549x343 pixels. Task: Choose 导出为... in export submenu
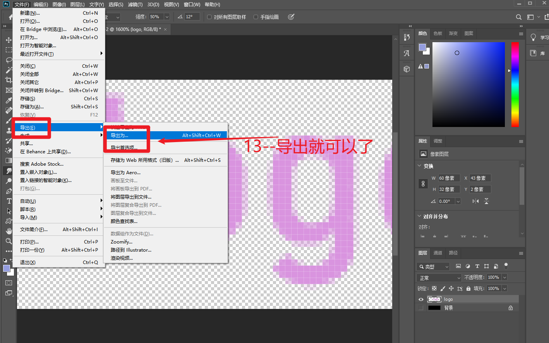coord(165,135)
